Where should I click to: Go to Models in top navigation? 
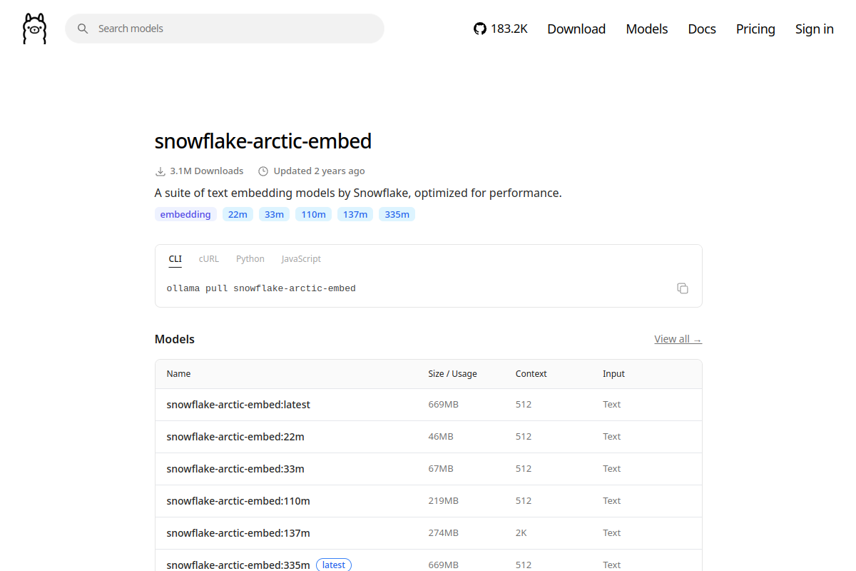point(647,29)
